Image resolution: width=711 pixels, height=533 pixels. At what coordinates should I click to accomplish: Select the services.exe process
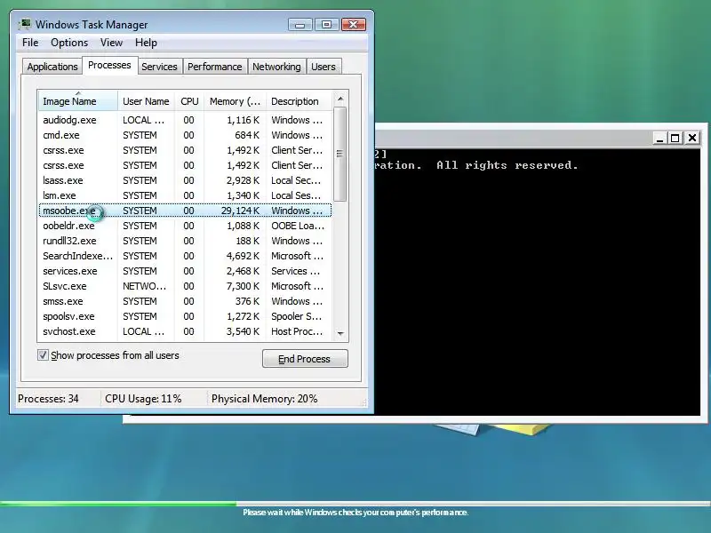(185, 271)
